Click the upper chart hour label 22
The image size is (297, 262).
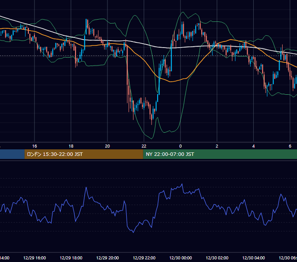(144, 146)
